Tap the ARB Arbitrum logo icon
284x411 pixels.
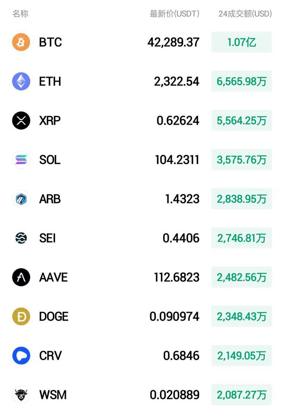(21, 199)
